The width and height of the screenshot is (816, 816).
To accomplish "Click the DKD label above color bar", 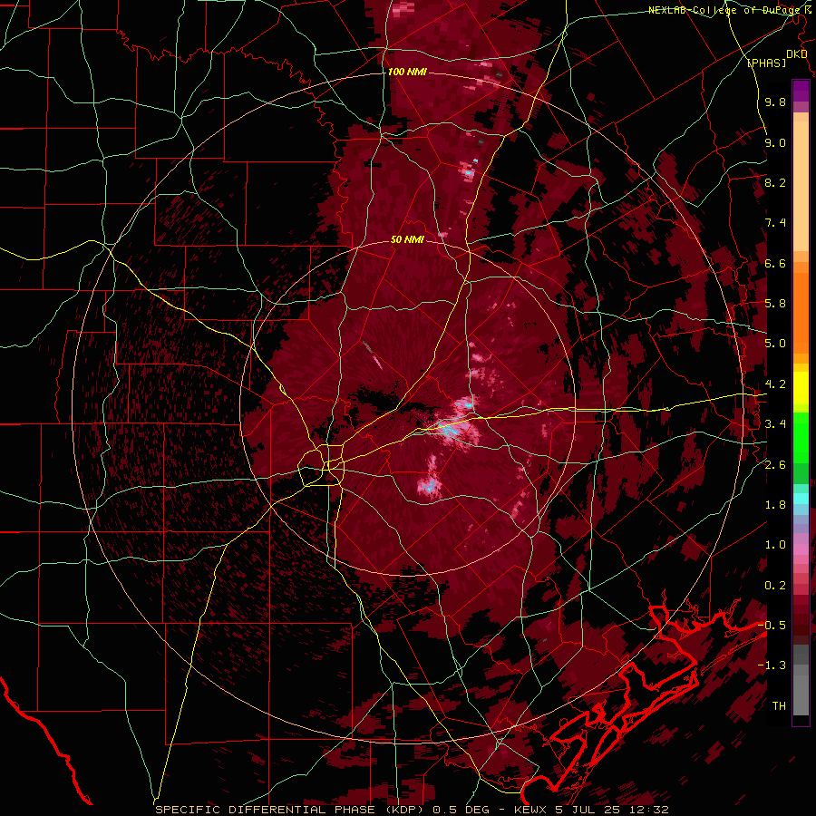I will [797, 54].
